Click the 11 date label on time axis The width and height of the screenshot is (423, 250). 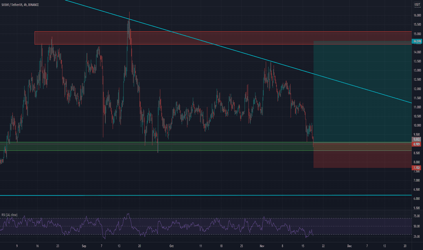click(x=201, y=246)
